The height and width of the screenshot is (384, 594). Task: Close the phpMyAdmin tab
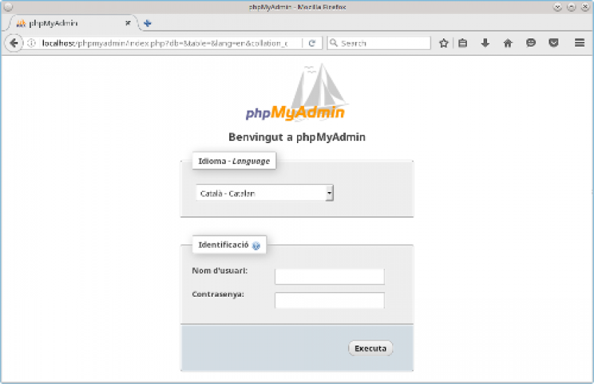pos(128,23)
